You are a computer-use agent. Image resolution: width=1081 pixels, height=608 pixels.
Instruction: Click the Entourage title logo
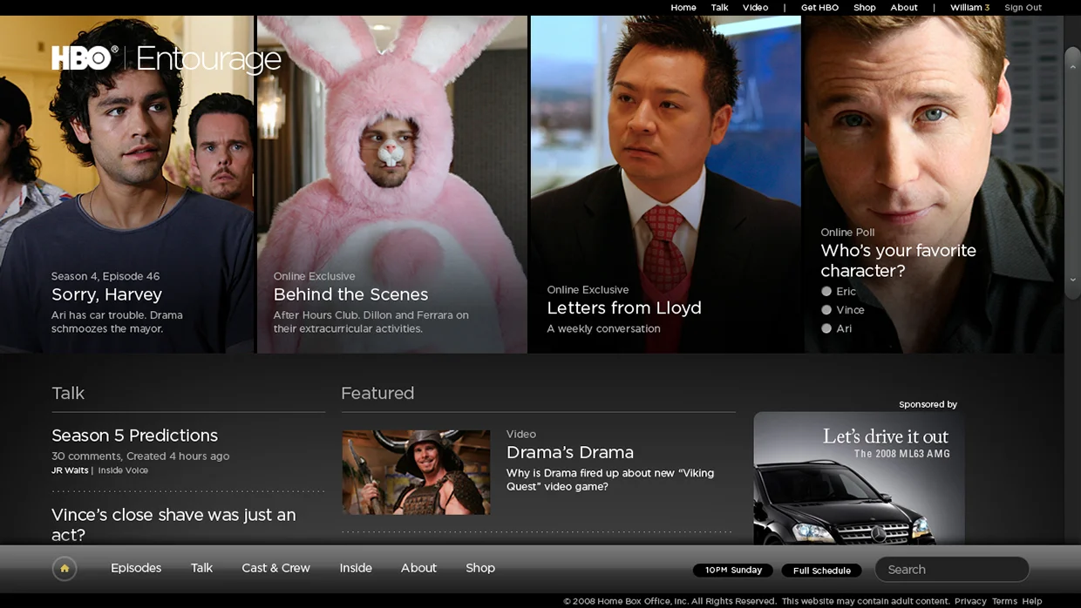208,59
